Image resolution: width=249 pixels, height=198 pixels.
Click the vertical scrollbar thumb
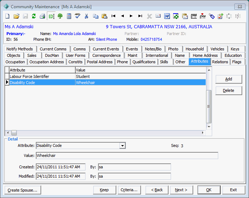(209, 107)
